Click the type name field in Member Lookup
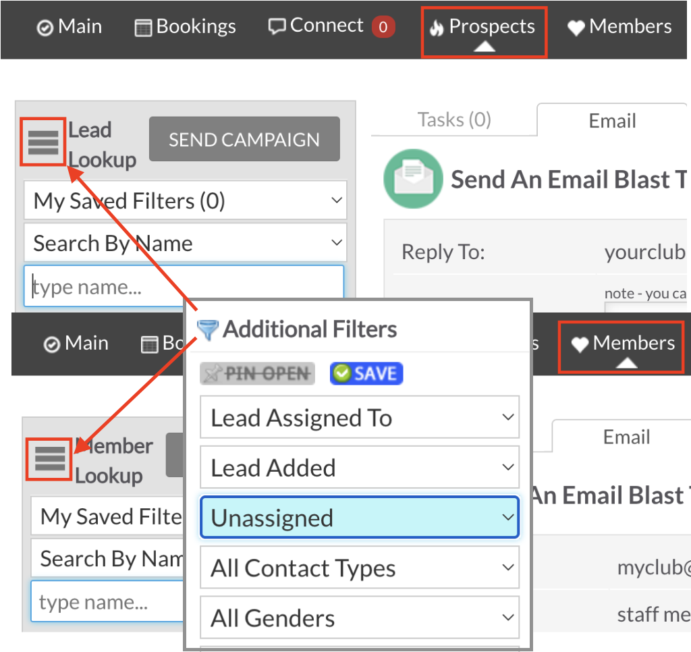 [107, 601]
